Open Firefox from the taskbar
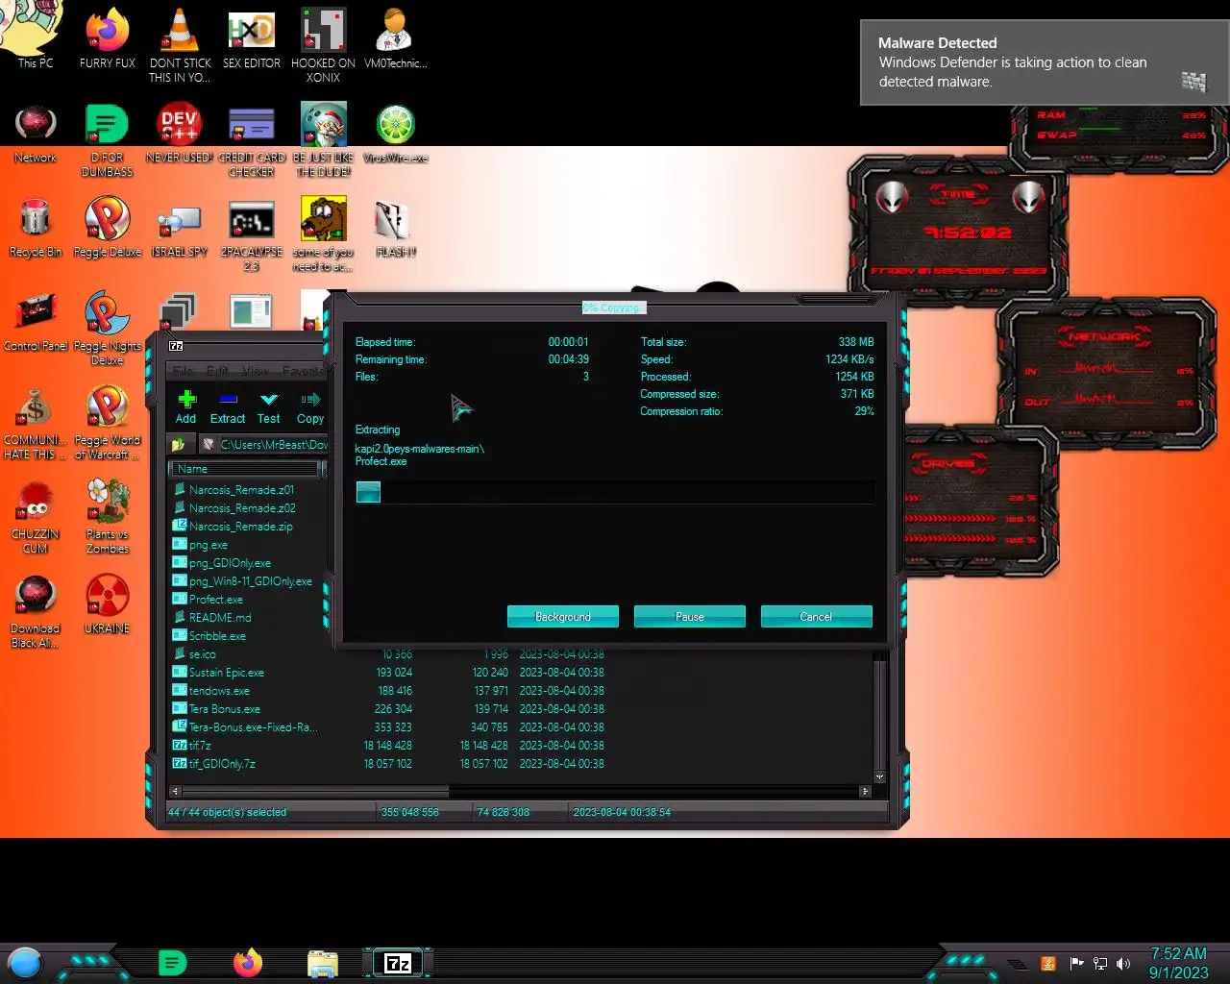 click(x=248, y=962)
